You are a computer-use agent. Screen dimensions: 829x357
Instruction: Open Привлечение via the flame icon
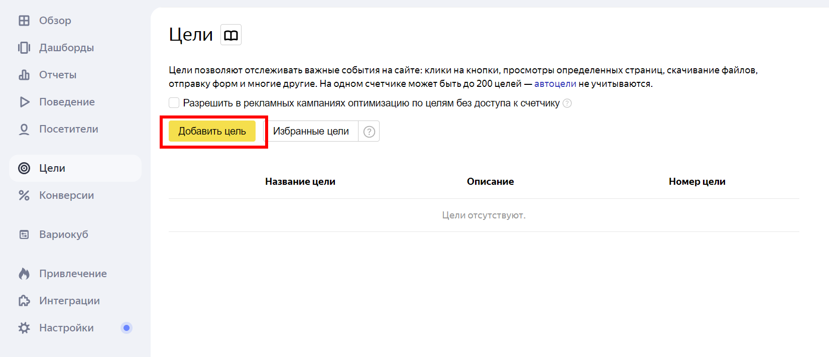click(x=24, y=274)
